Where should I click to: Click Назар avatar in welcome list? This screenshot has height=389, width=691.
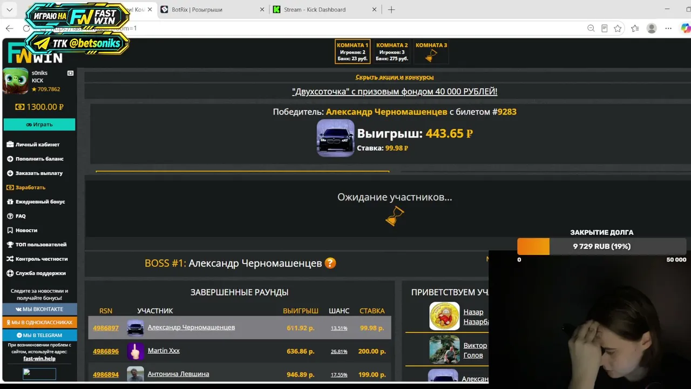click(444, 316)
